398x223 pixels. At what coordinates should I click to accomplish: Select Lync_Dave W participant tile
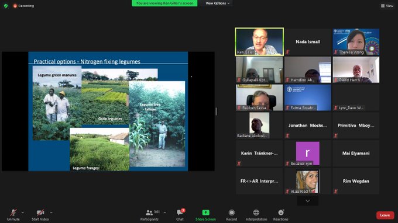pyautogui.click(x=356, y=97)
